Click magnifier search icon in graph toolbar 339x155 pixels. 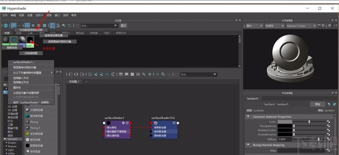coord(144,74)
